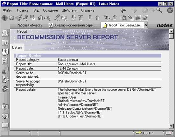Open the Создание menu

[x=51, y=10]
